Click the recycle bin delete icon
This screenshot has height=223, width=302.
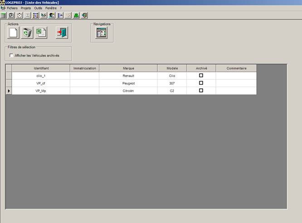[x=27, y=33]
